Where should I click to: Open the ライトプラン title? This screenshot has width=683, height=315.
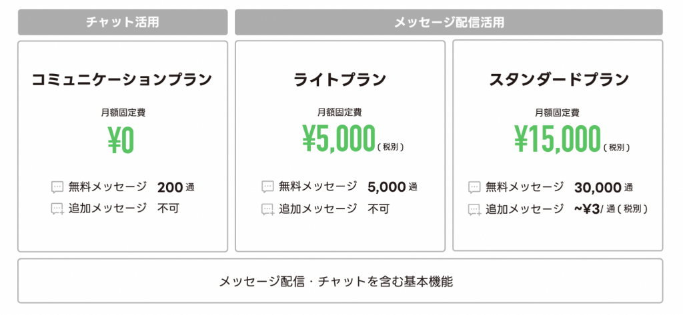click(340, 81)
